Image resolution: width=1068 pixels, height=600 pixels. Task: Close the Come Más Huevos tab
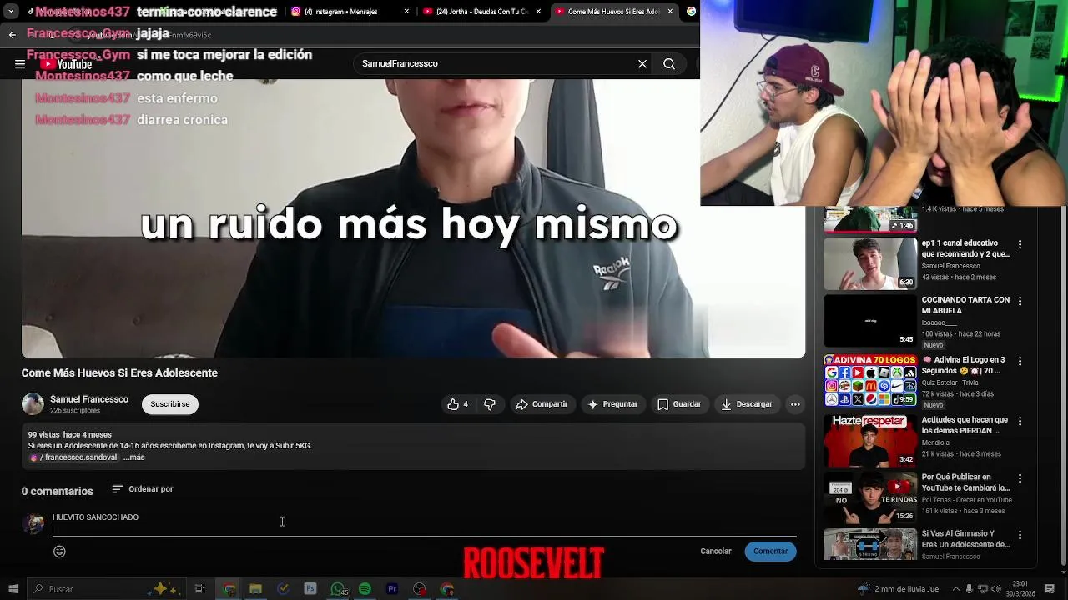[670, 12]
